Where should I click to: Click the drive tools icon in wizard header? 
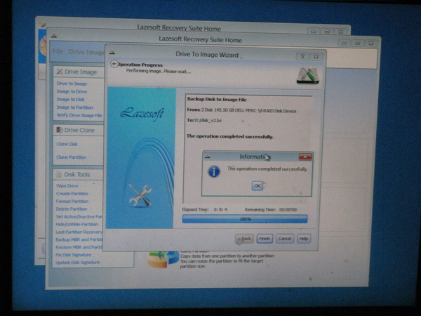click(x=308, y=75)
